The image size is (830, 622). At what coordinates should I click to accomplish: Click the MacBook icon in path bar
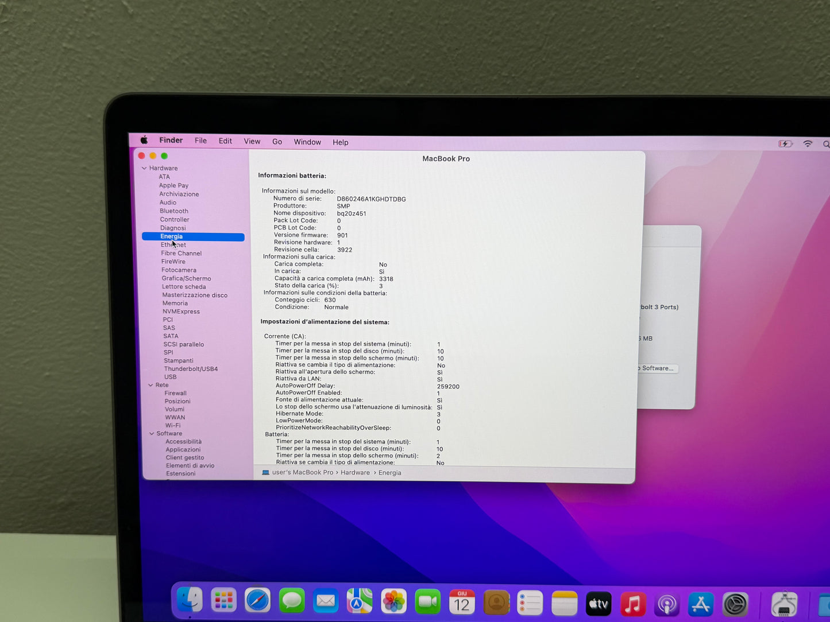(x=265, y=472)
